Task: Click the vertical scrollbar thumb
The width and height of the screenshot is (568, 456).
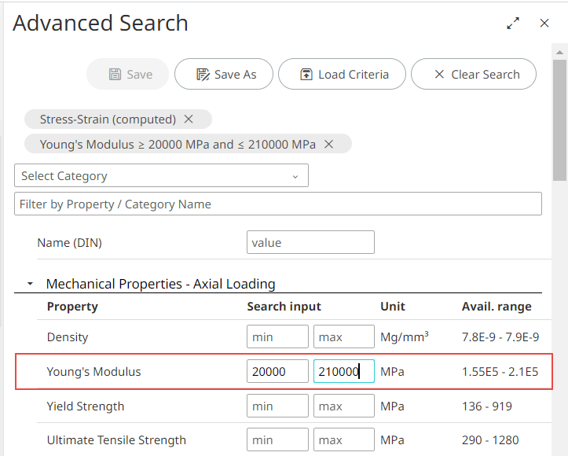Action: pyautogui.click(x=559, y=118)
